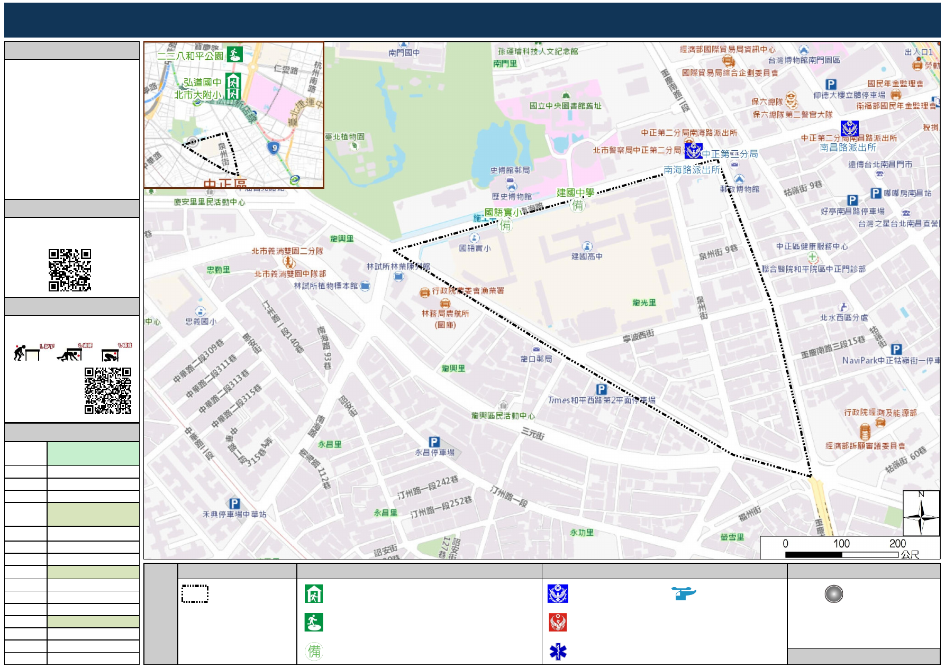
Task: Click the 經濟部訴願審議委員會 orange icon
Action: (x=865, y=433)
